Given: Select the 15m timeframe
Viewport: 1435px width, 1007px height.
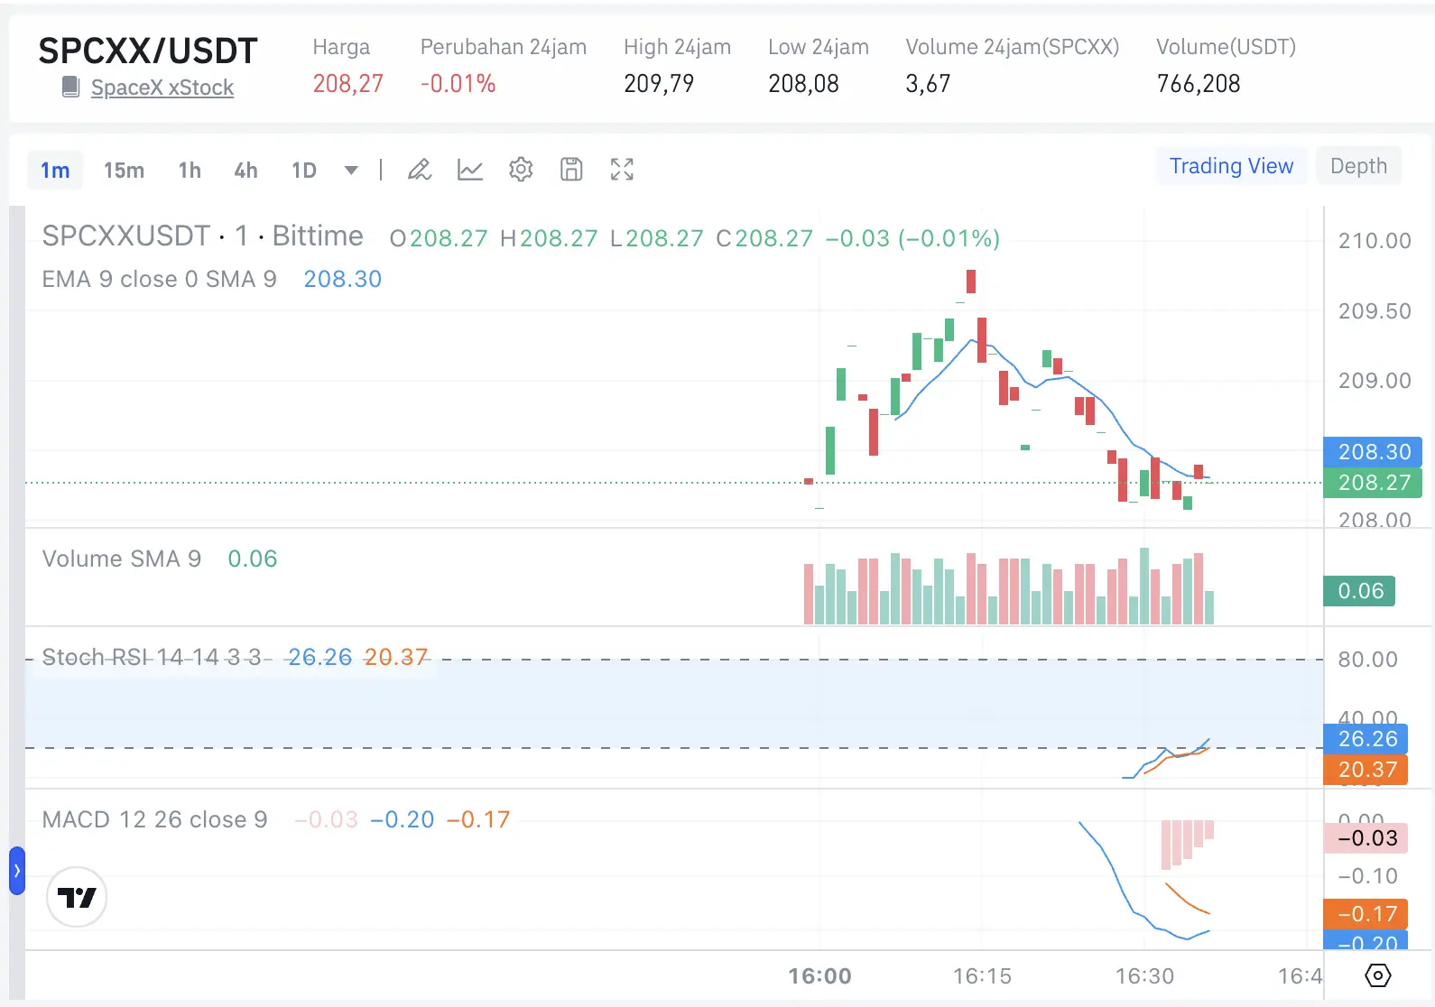Looking at the screenshot, I should [124, 170].
